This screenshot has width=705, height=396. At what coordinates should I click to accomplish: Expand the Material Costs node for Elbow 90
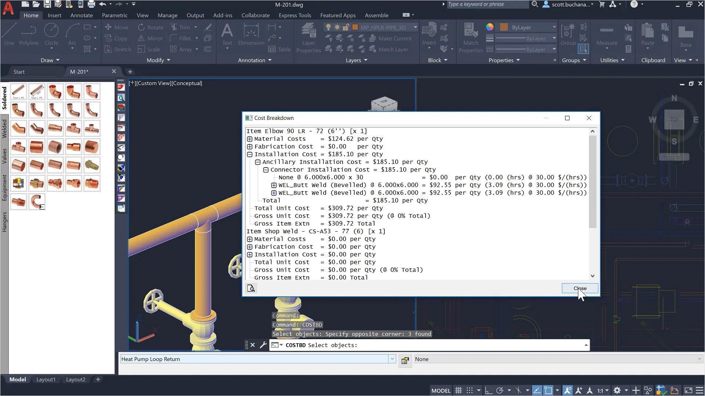pos(250,139)
